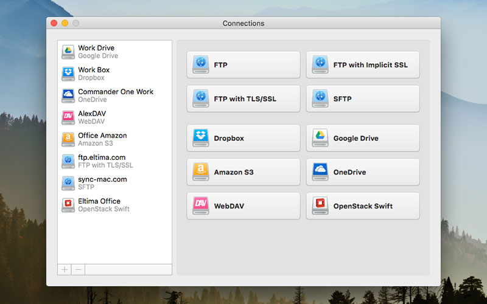The image size is (487, 304).
Task: Select the Amazon S3 connection type label
Action: point(234,172)
